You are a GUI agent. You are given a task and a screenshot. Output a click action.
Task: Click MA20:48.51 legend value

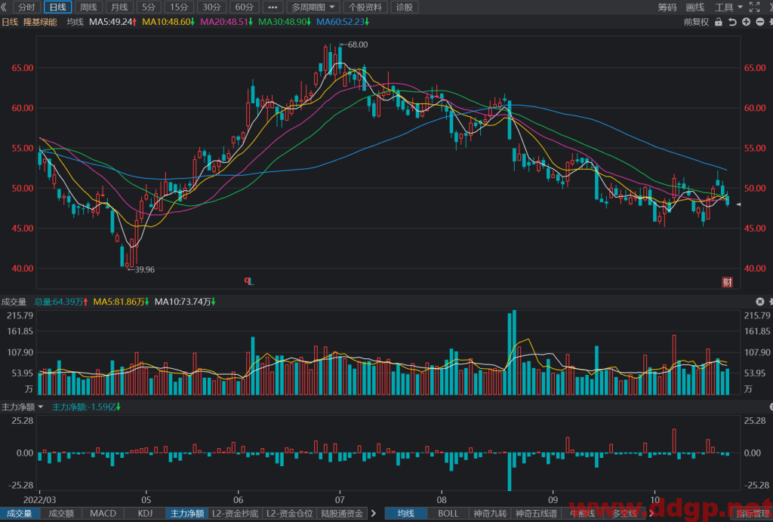[x=226, y=22]
